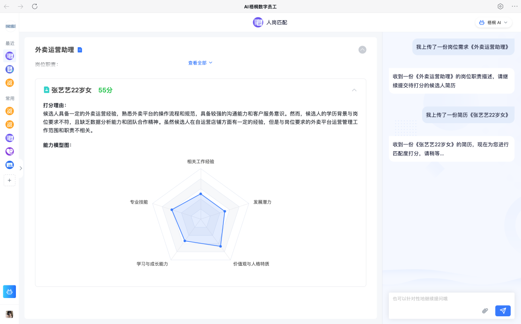Expand the left sidebar with the chevron handle
The height and width of the screenshot is (324, 521).
coord(21,168)
